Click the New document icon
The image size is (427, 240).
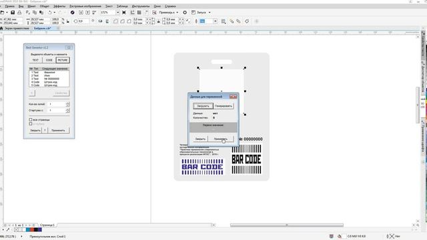2,13
